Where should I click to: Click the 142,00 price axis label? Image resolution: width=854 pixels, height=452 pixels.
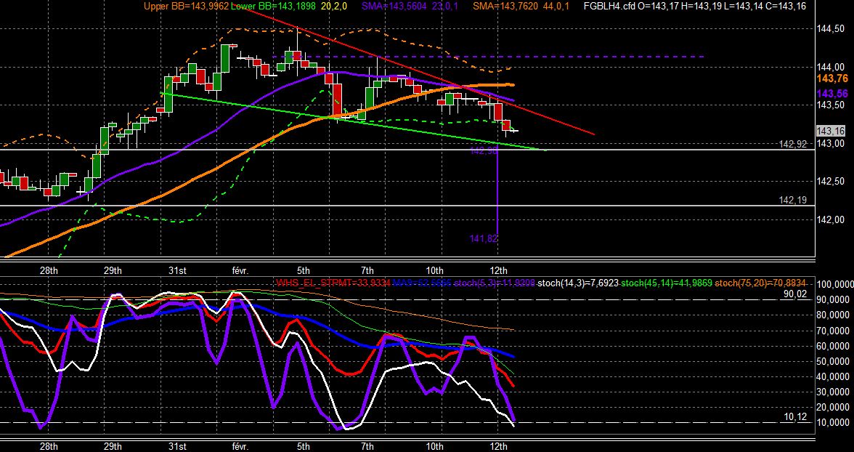click(x=831, y=219)
